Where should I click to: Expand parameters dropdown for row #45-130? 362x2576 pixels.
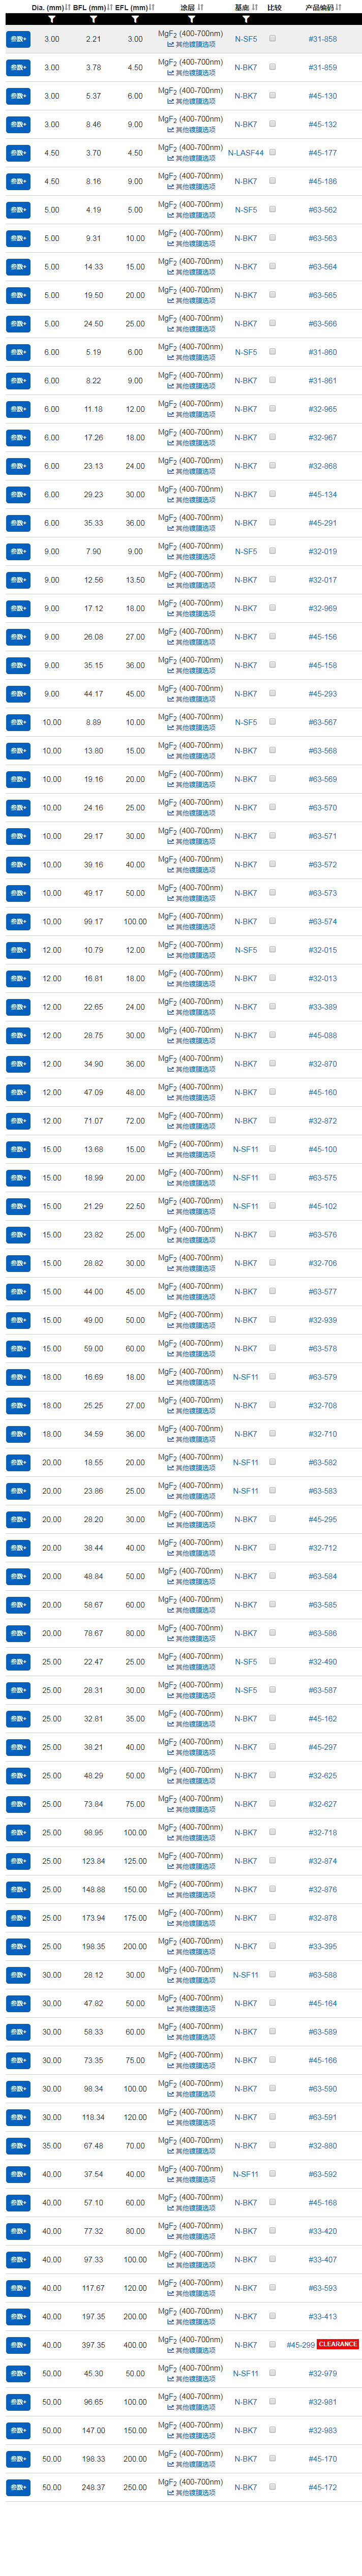[18, 96]
